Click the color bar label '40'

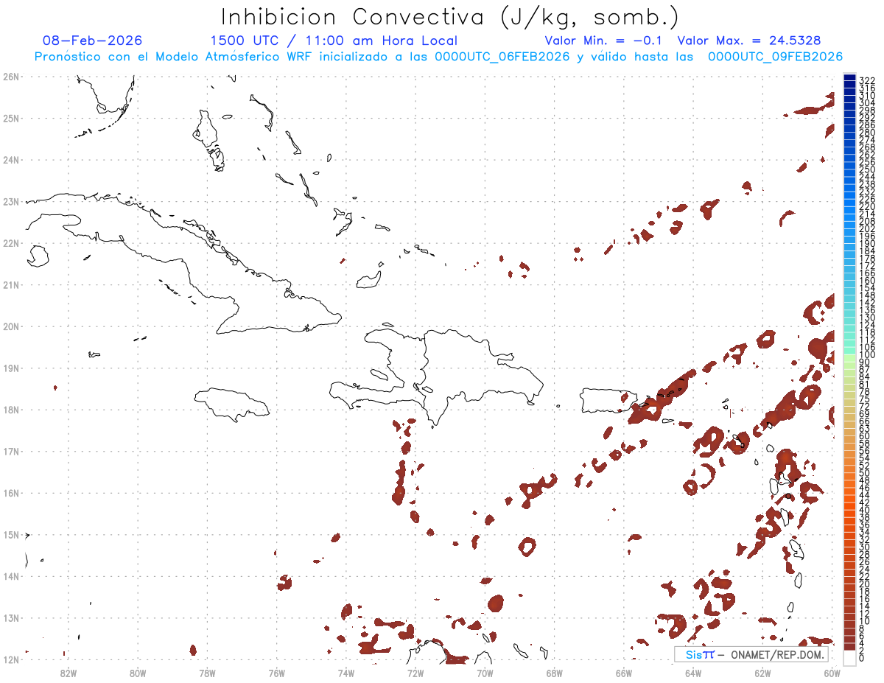[865, 510]
